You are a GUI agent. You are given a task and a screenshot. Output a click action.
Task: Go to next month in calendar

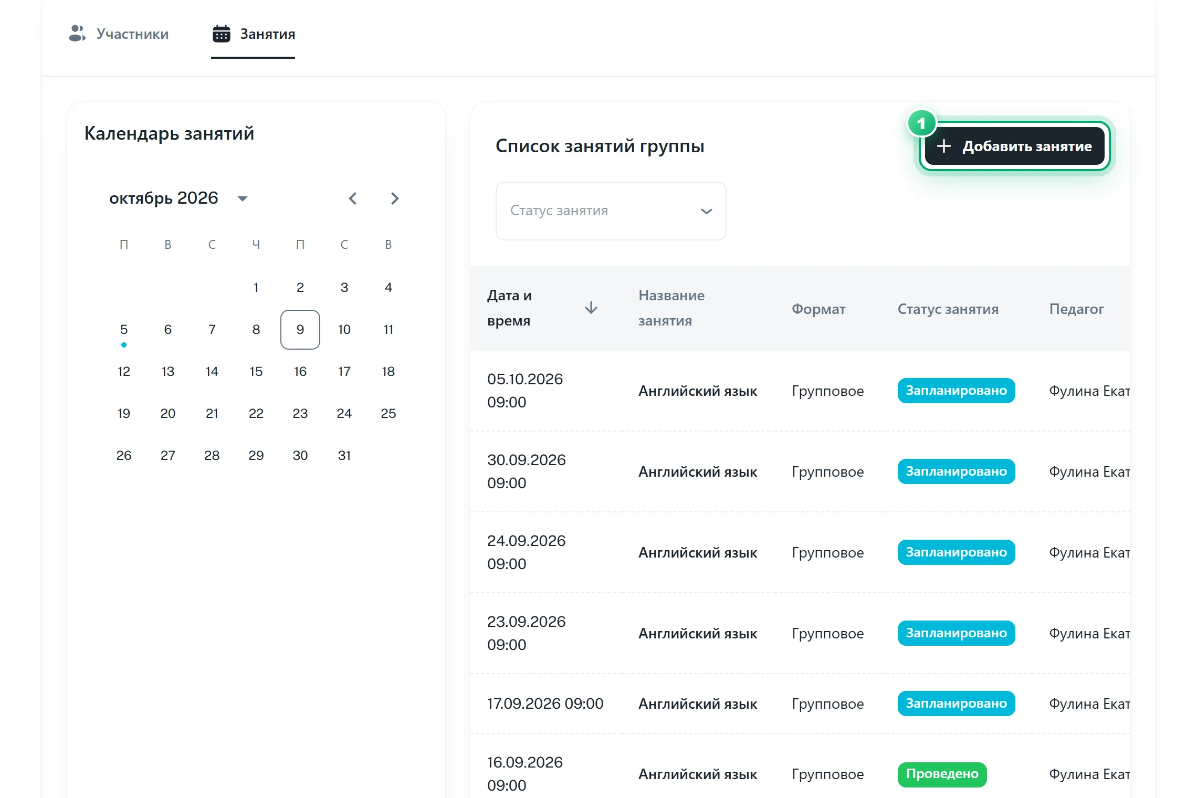pos(395,198)
